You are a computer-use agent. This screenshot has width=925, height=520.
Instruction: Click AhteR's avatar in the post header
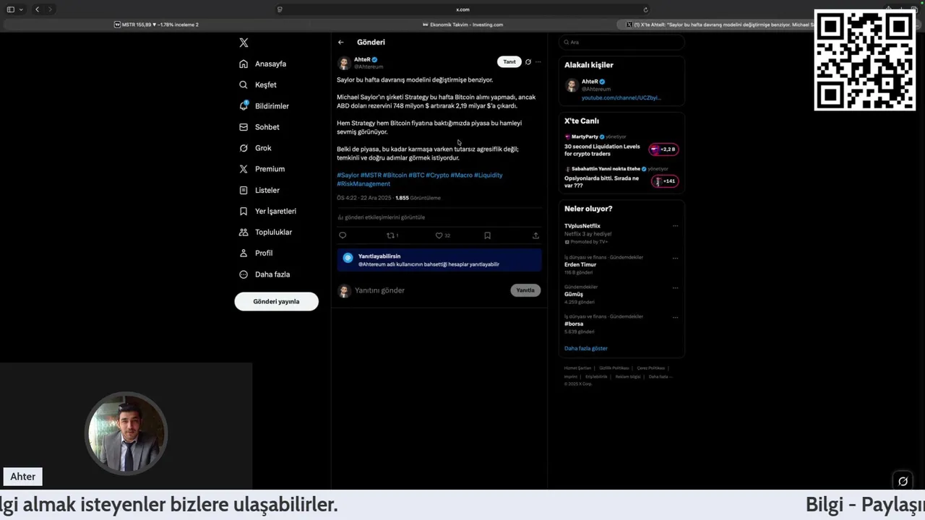(x=344, y=63)
